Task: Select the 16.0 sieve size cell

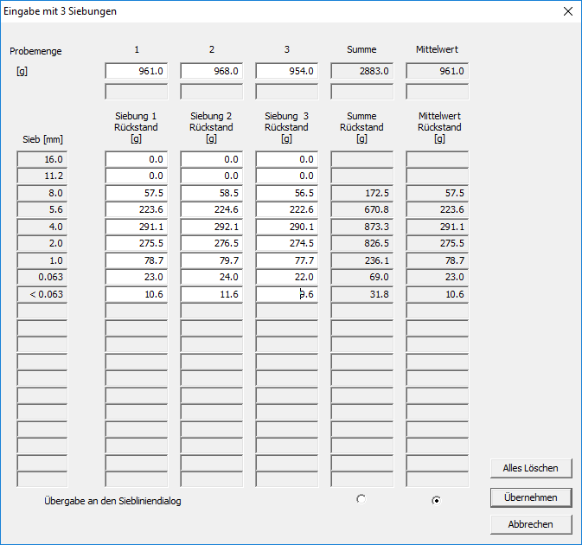Action: click(42, 159)
